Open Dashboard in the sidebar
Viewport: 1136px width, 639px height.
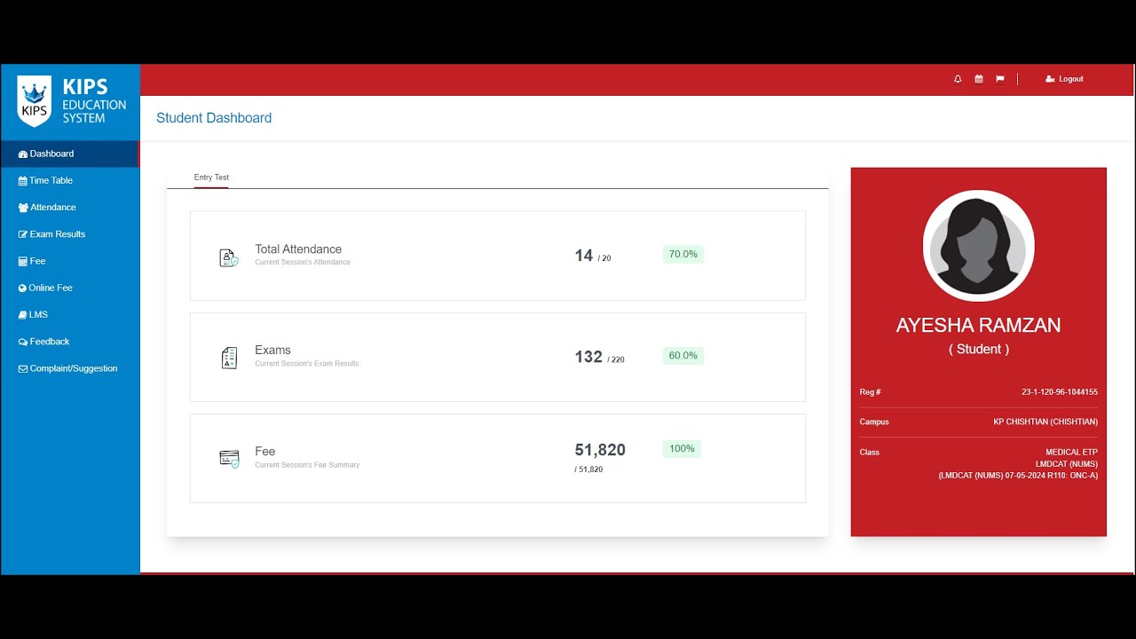click(x=69, y=154)
